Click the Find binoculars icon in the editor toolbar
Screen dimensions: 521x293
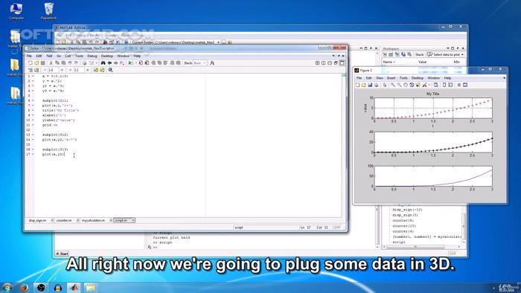click(x=103, y=62)
